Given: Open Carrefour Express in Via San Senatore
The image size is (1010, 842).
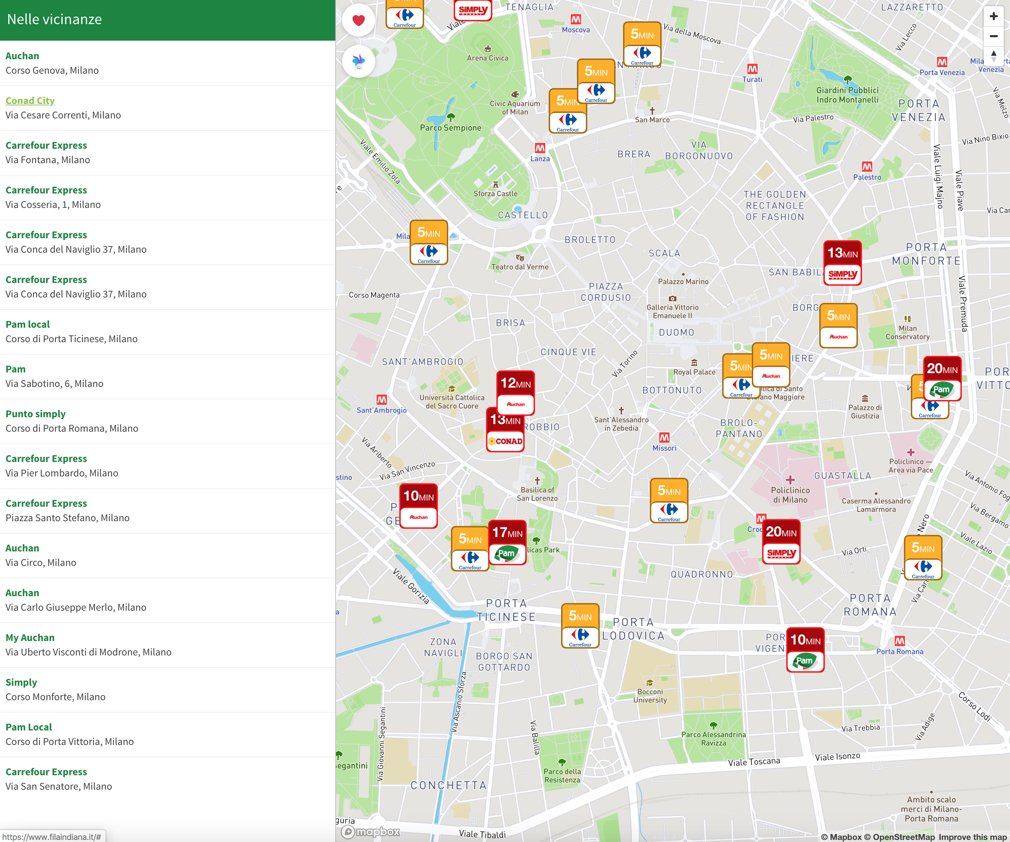Looking at the screenshot, I should [x=167, y=779].
